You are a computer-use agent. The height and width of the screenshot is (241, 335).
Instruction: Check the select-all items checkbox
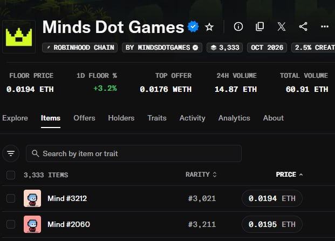(11, 175)
